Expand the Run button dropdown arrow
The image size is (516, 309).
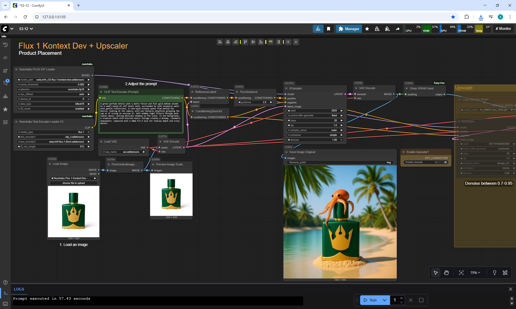385,300
